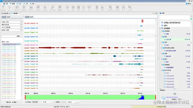Viewport: 193px width, 108px height.
Task: Select the tree item labeled 2241
Action: point(167,73)
